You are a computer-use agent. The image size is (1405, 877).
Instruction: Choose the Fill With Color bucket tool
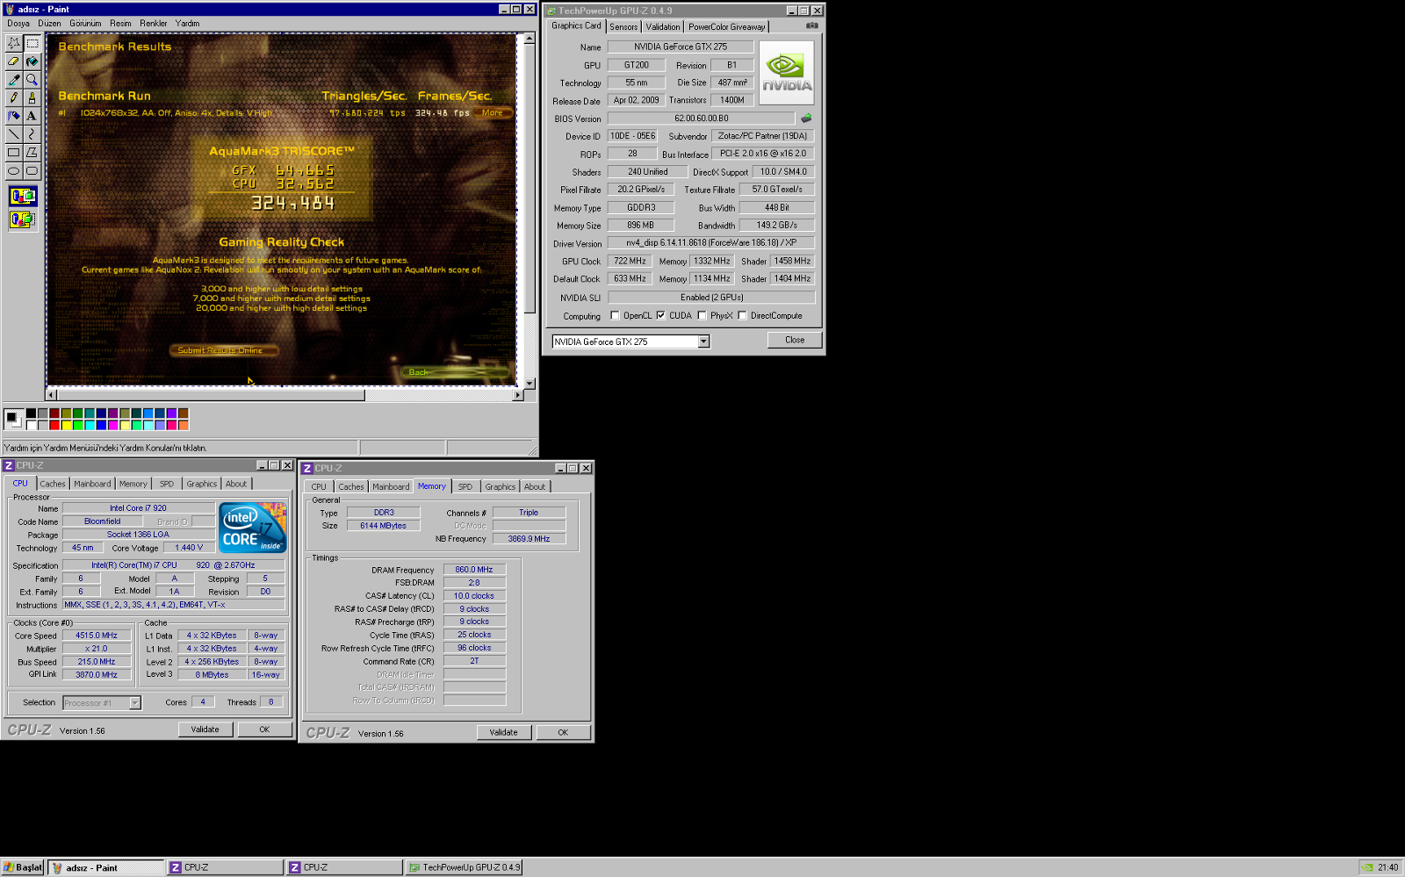[x=32, y=61]
